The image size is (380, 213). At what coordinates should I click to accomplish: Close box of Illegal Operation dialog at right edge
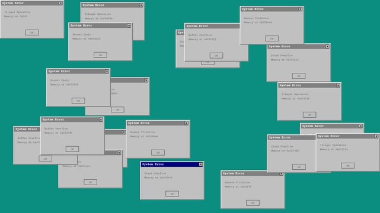[x=376, y=136]
